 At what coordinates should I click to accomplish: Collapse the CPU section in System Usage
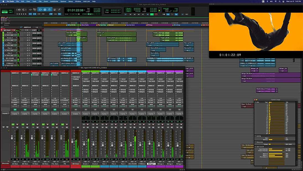tap(255, 102)
